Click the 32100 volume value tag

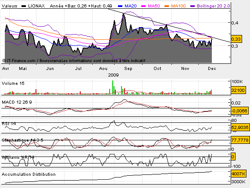pos(238,90)
